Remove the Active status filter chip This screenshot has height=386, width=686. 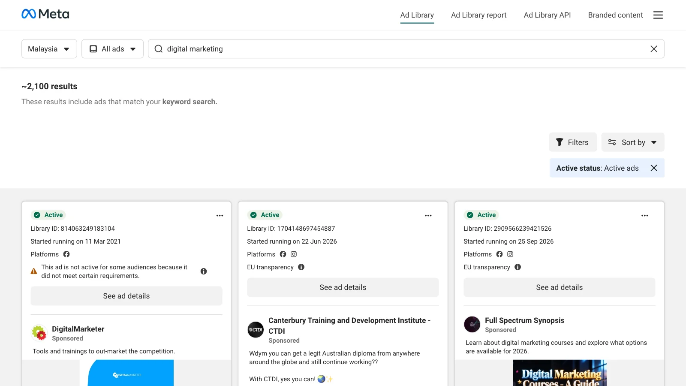654,168
